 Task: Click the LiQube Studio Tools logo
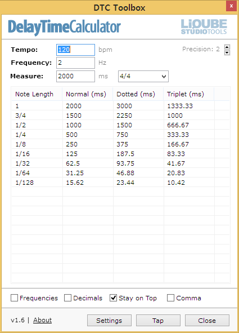point(204,26)
